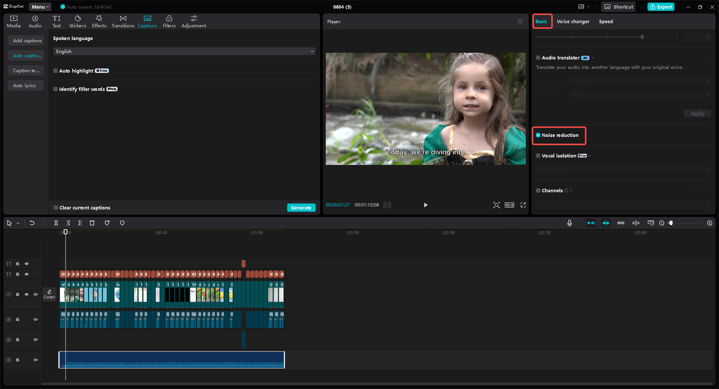Switch to the Voice changer tab
The height and width of the screenshot is (389, 719).
[x=573, y=21]
